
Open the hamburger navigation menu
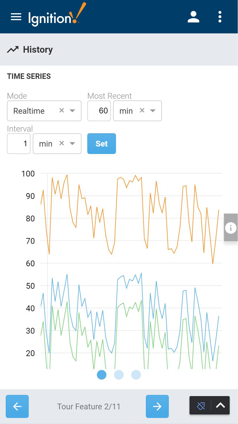pos(16,17)
